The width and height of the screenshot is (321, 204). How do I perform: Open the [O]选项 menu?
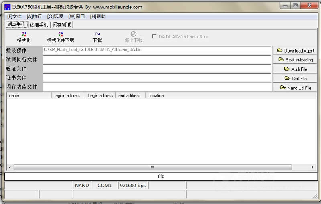[55, 16]
